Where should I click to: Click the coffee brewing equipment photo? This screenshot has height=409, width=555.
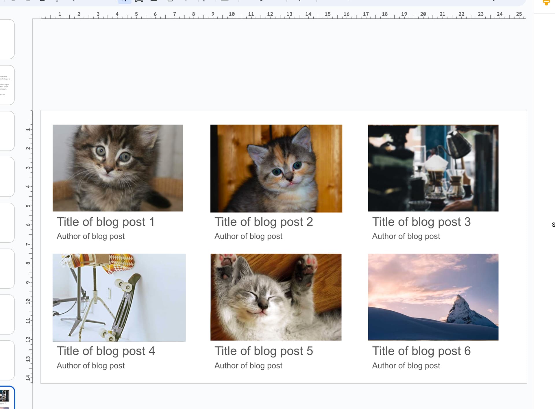click(x=433, y=168)
